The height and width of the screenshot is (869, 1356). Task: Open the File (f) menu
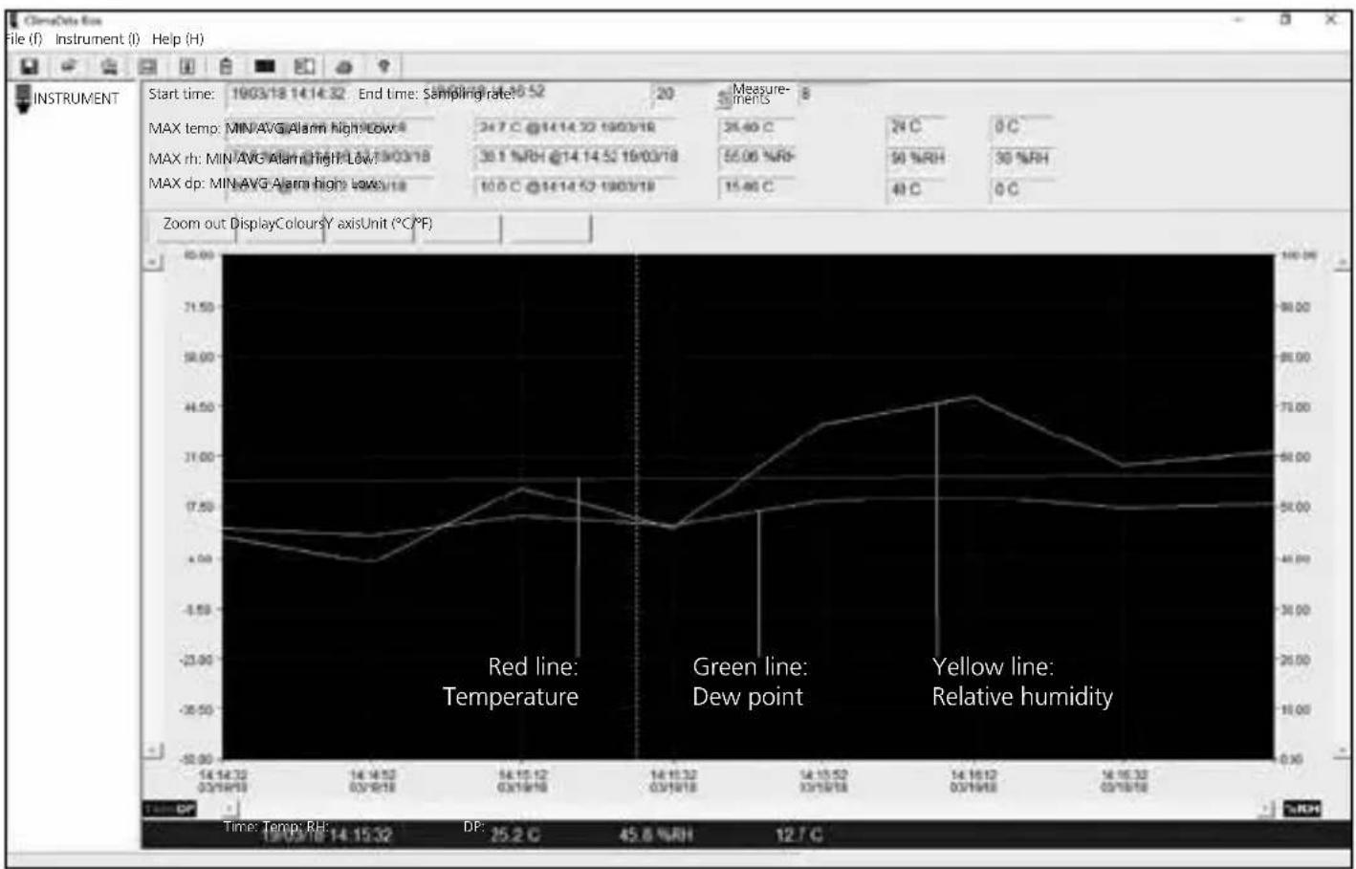pyautogui.click(x=24, y=39)
